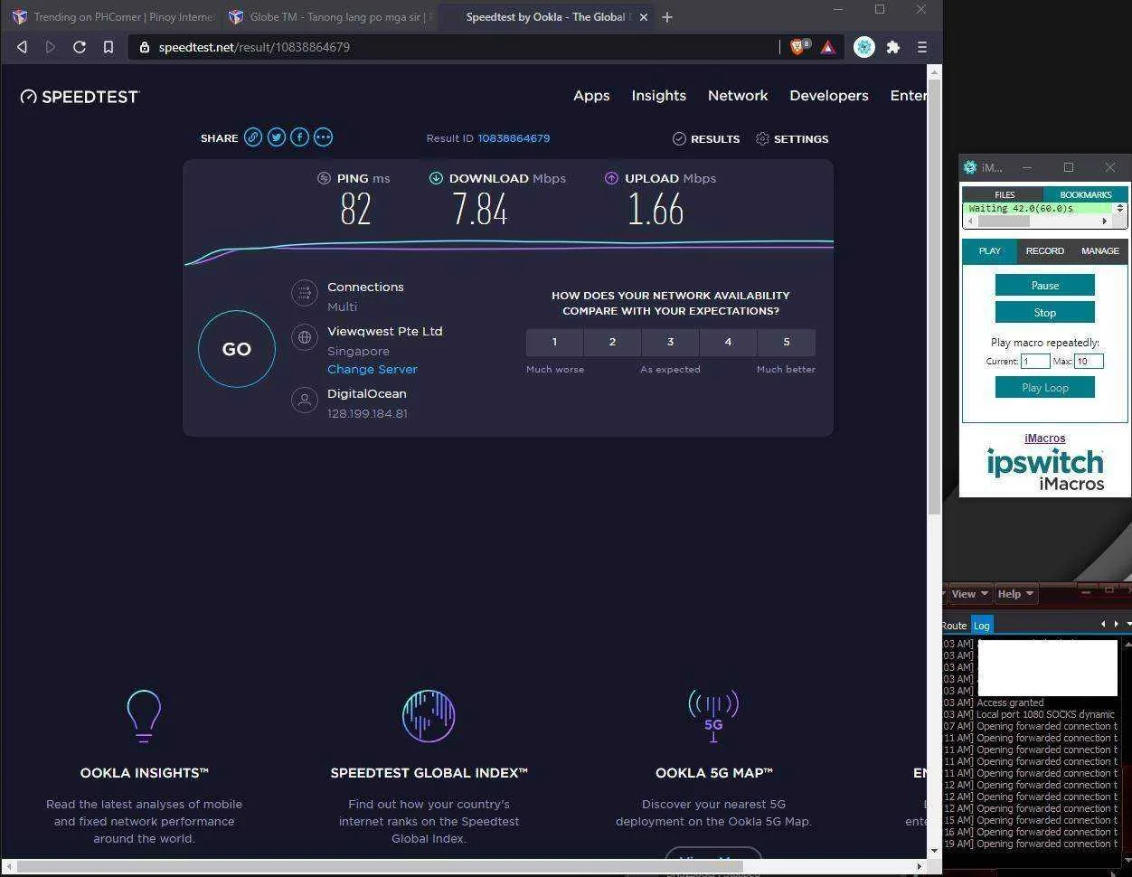
Task: Open Help dropdown in background window
Action: 1014,594
